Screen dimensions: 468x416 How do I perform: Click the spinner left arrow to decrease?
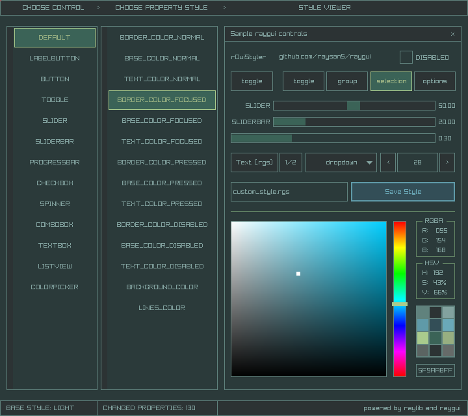pos(387,162)
